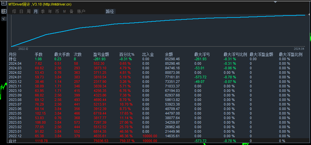311x145 pixels.
Task: Click balance 84746.16 in the 2024.03 row
Action: 172,68
